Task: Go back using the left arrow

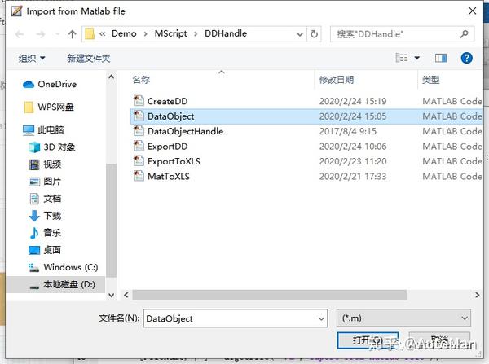Action: (20, 34)
